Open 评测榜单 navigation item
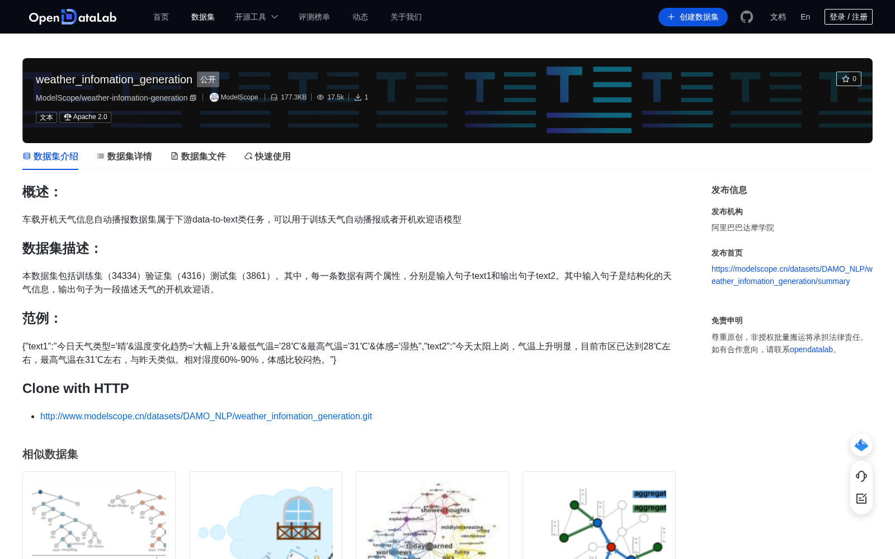 click(314, 17)
